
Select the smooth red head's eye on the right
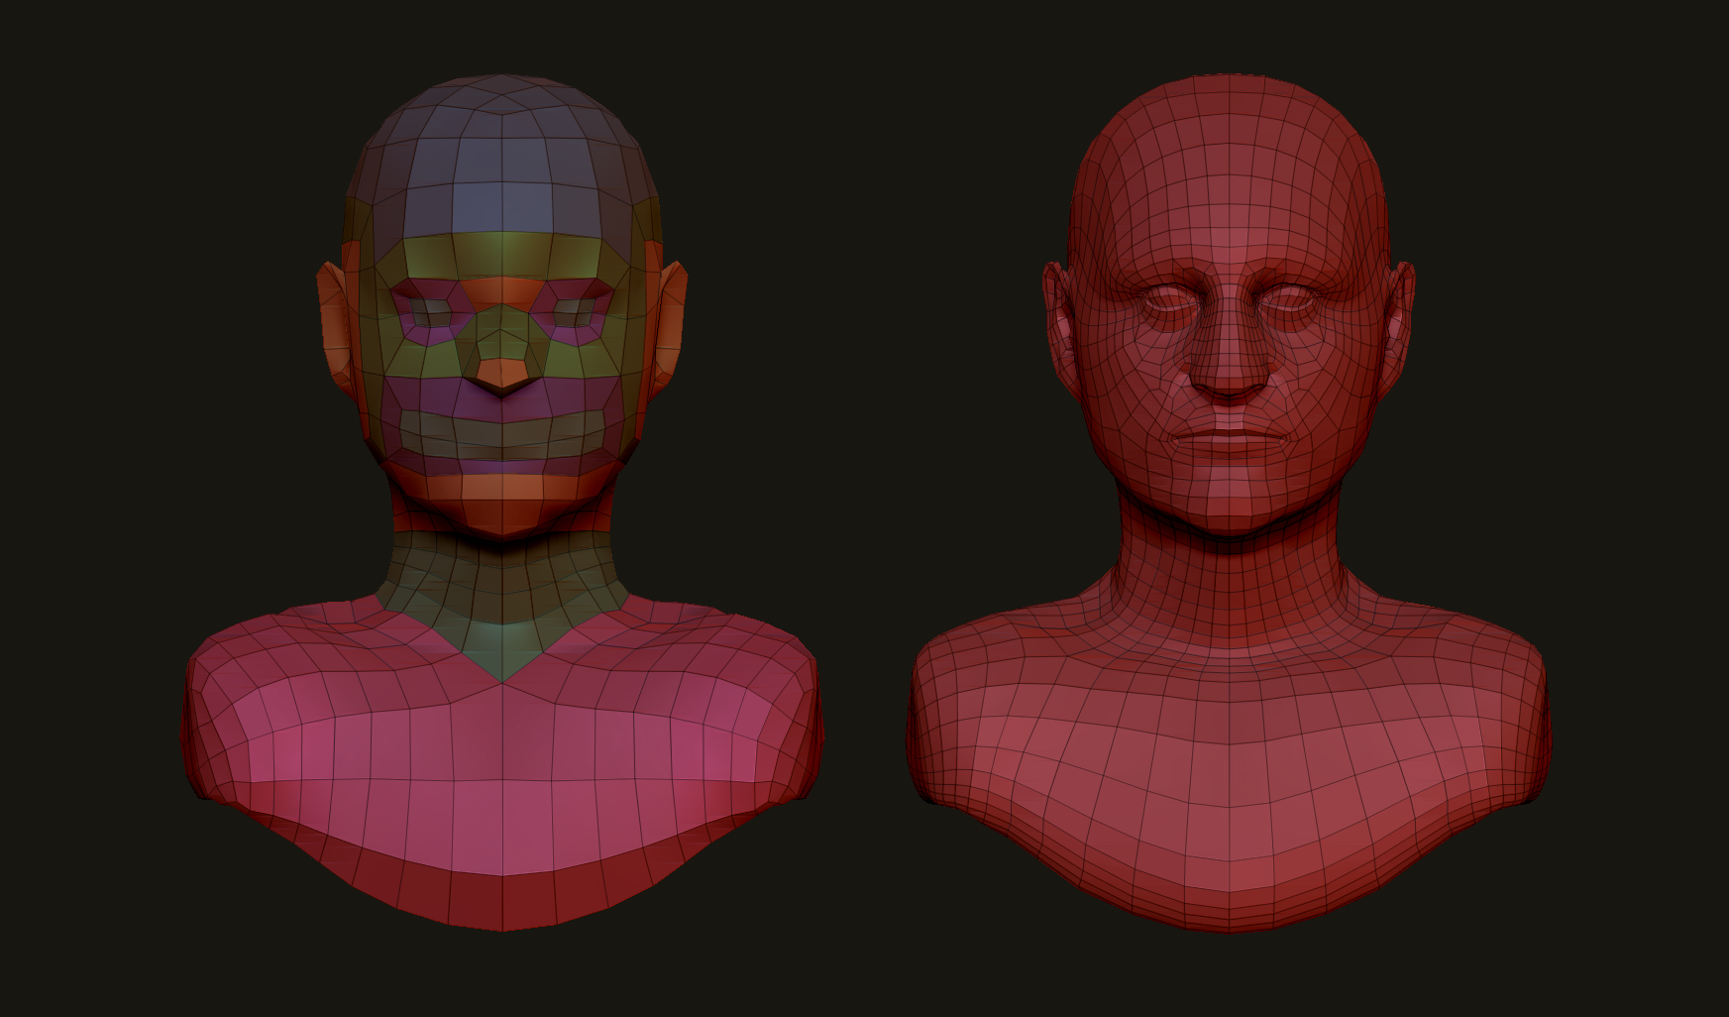1290,297
